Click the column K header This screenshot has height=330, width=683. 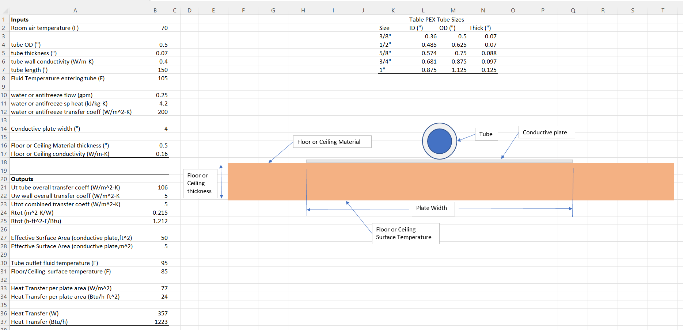coord(393,11)
